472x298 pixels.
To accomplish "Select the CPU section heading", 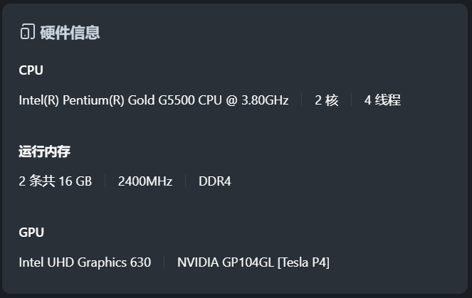I will point(31,70).
